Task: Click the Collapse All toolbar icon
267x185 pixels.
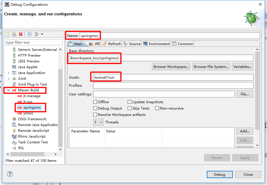Action: [30, 34]
